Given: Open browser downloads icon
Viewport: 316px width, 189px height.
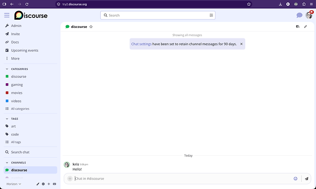Looking at the screenshot, I should (280, 4).
